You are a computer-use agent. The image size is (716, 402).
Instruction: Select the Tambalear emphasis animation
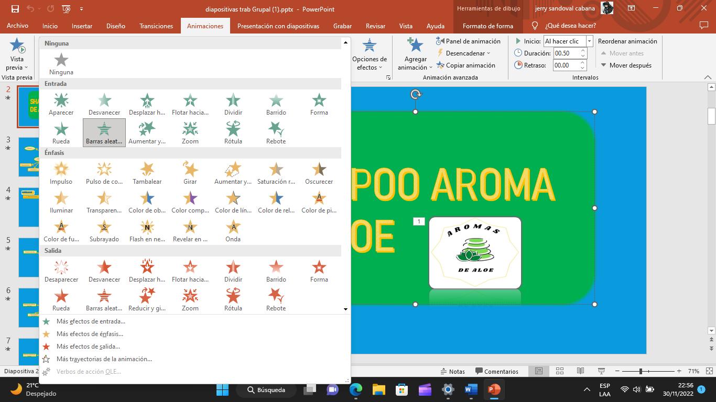147,173
